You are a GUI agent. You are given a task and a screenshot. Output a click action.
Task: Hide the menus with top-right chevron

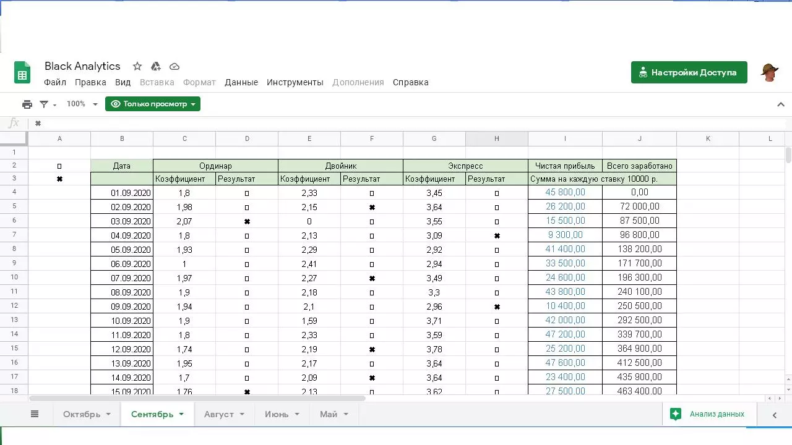(x=780, y=104)
